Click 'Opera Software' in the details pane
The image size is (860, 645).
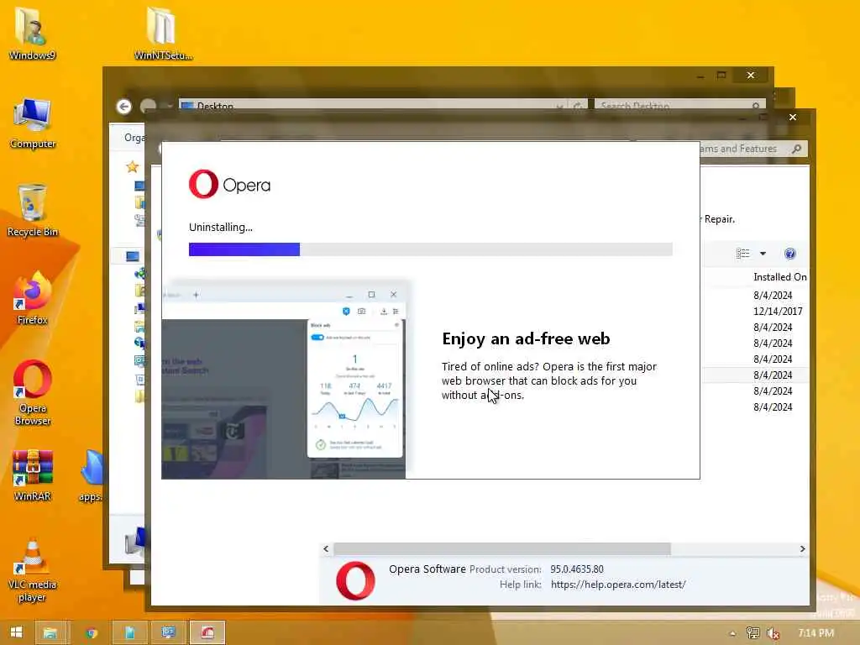click(427, 569)
